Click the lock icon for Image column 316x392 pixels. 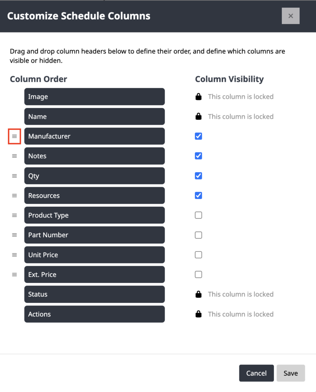tap(198, 96)
